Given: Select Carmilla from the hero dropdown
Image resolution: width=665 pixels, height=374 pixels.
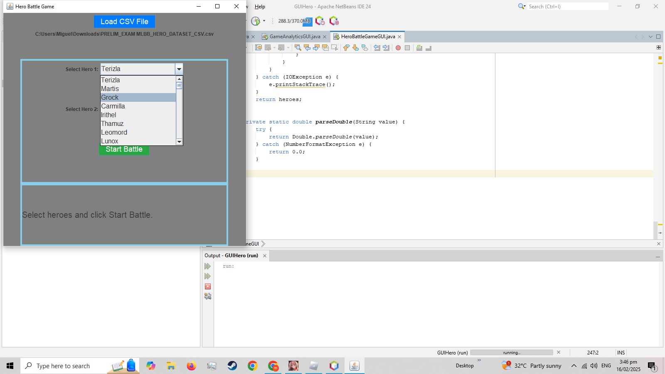Looking at the screenshot, I should 138,106.
